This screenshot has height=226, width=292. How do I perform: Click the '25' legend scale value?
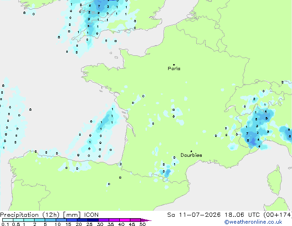pyautogui.click(x=89, y=224)
